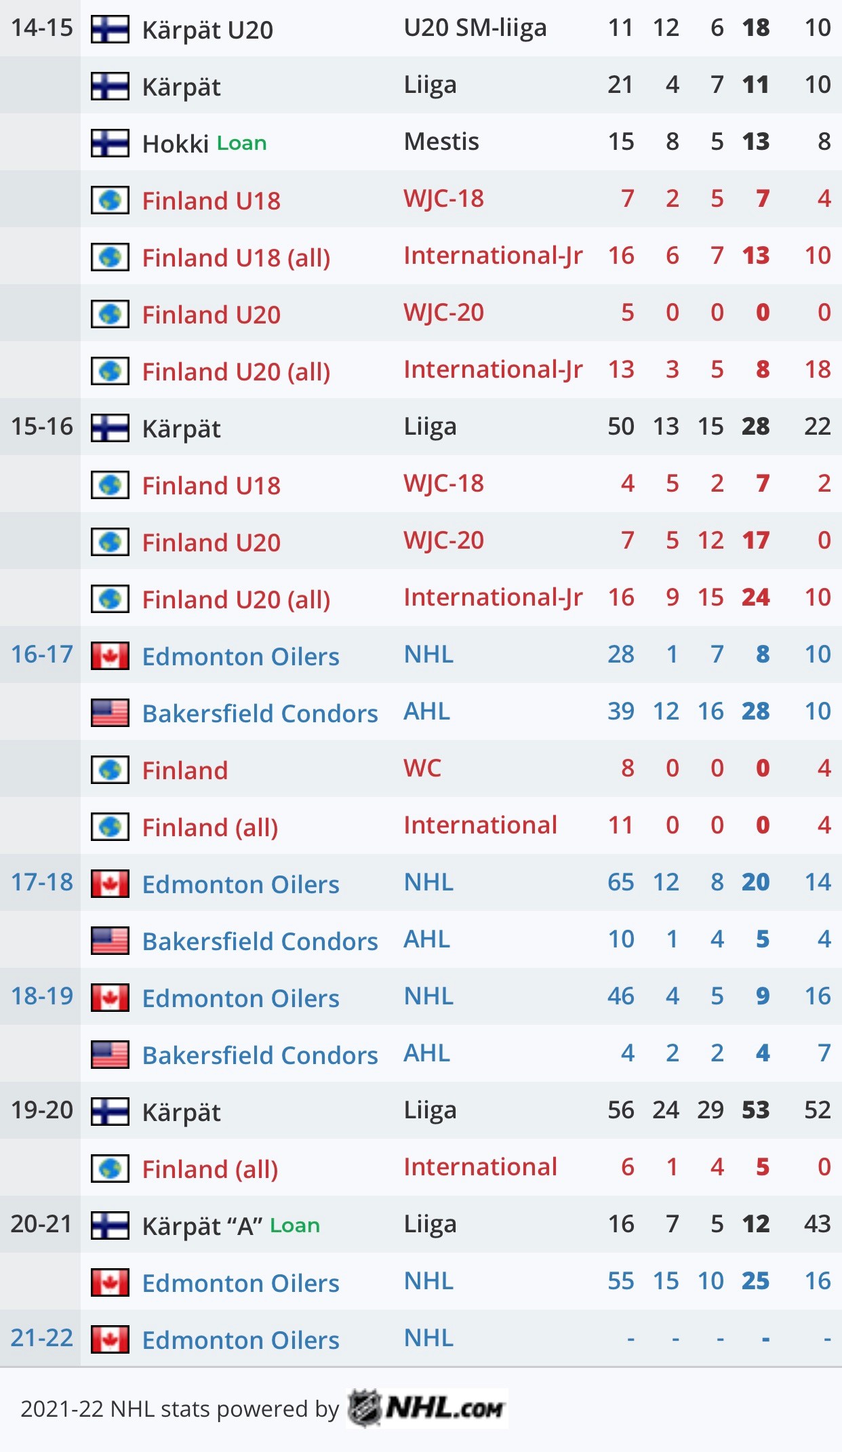The width and height of the screenshot is (842, 1452).
Task: Click the WC league link
Action: (422, 768)
